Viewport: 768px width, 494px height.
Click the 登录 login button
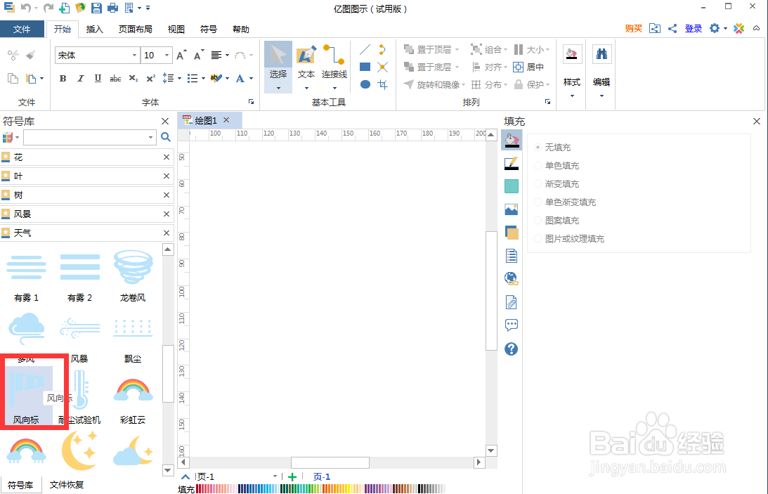click(x=693, y=29)
